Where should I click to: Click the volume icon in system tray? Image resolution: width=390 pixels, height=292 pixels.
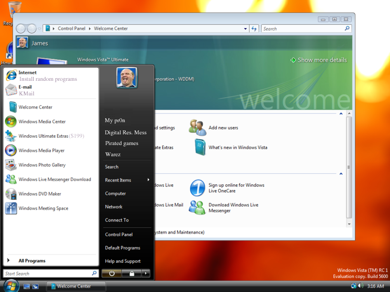[360, 286]
